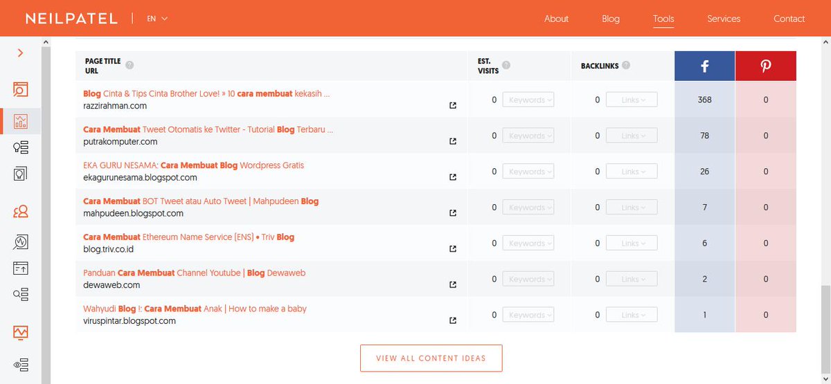Screen dimensions: 831x384
Task: Expand the left sidebar with the arrow icon
Action: [x=21, y=53]
